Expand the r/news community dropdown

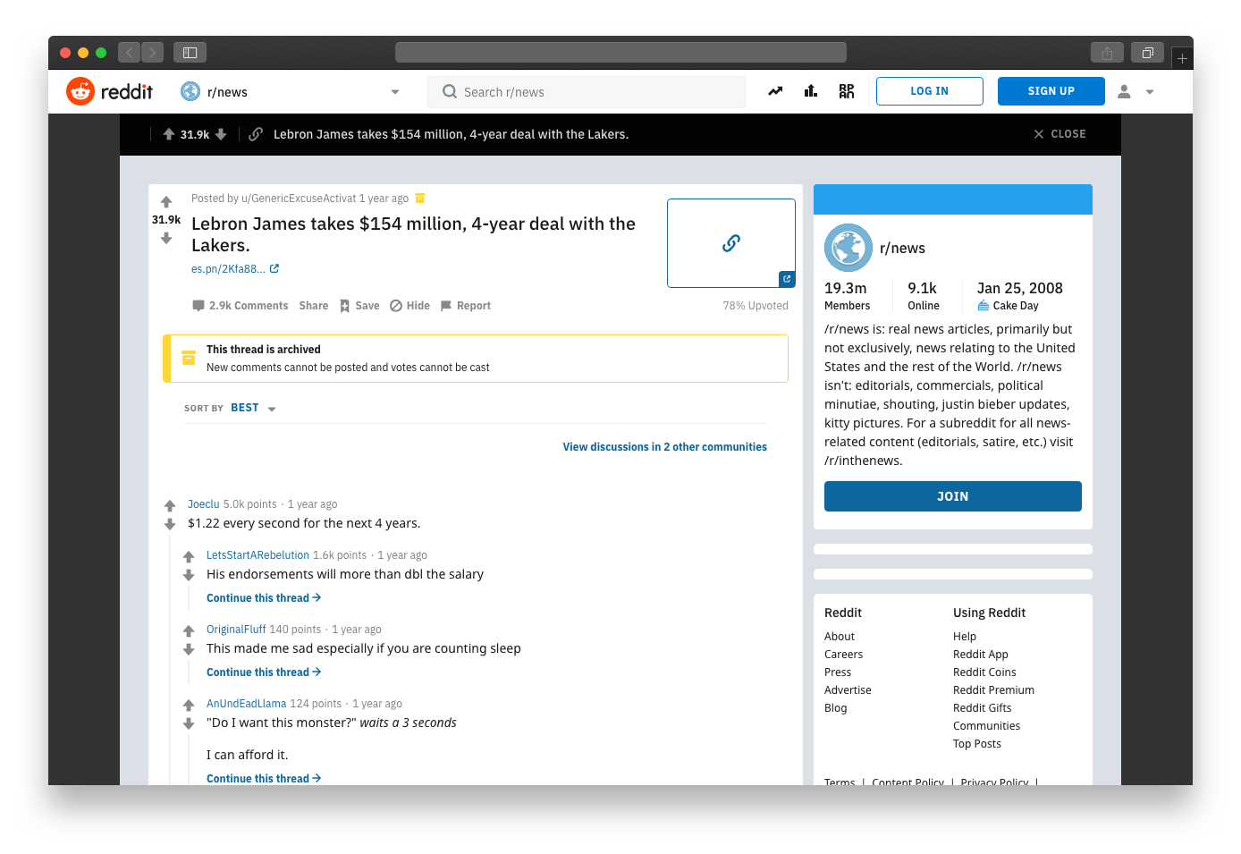(395, 92)
